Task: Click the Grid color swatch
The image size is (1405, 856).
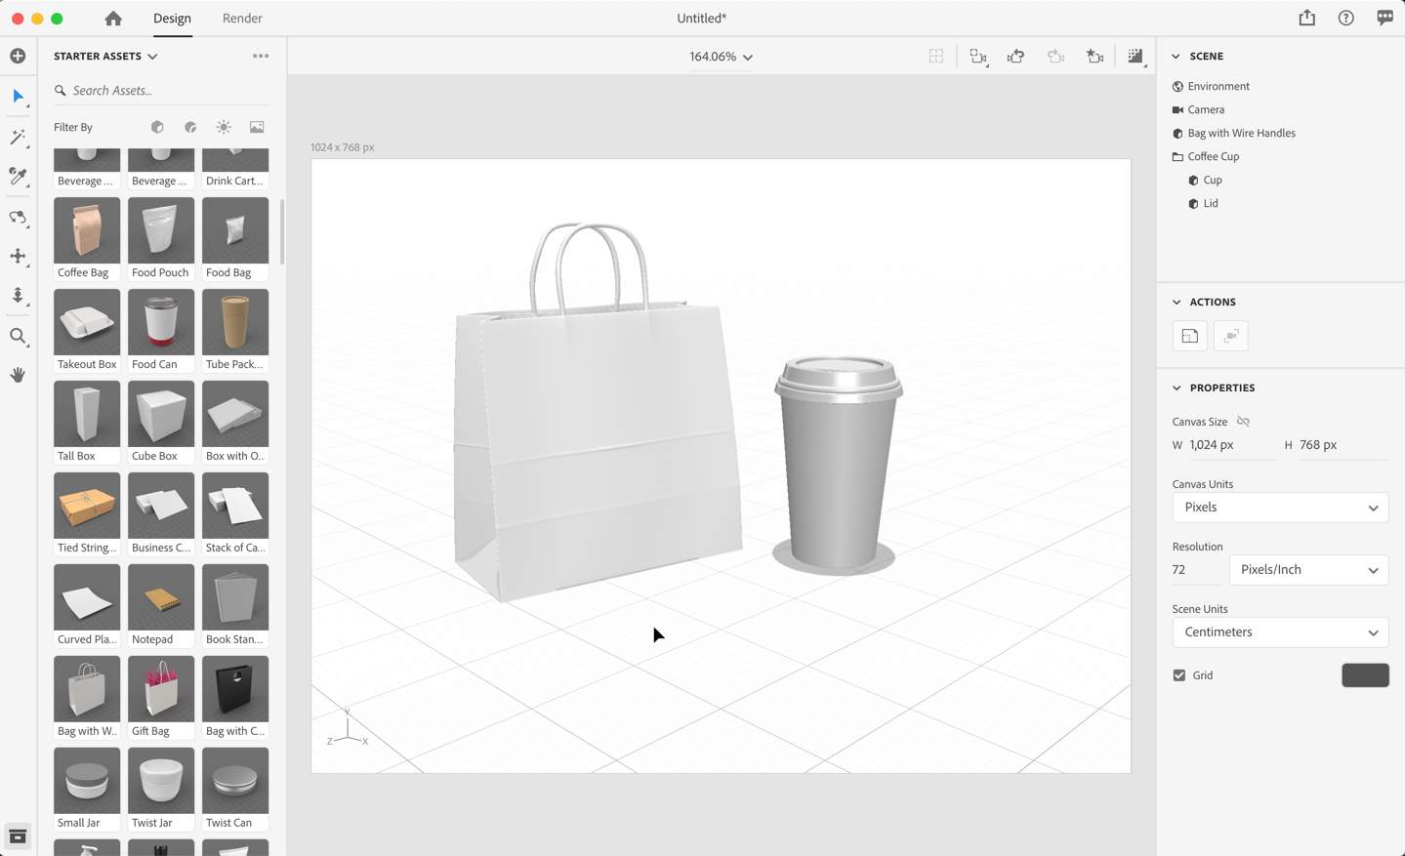Action: 1365,675
